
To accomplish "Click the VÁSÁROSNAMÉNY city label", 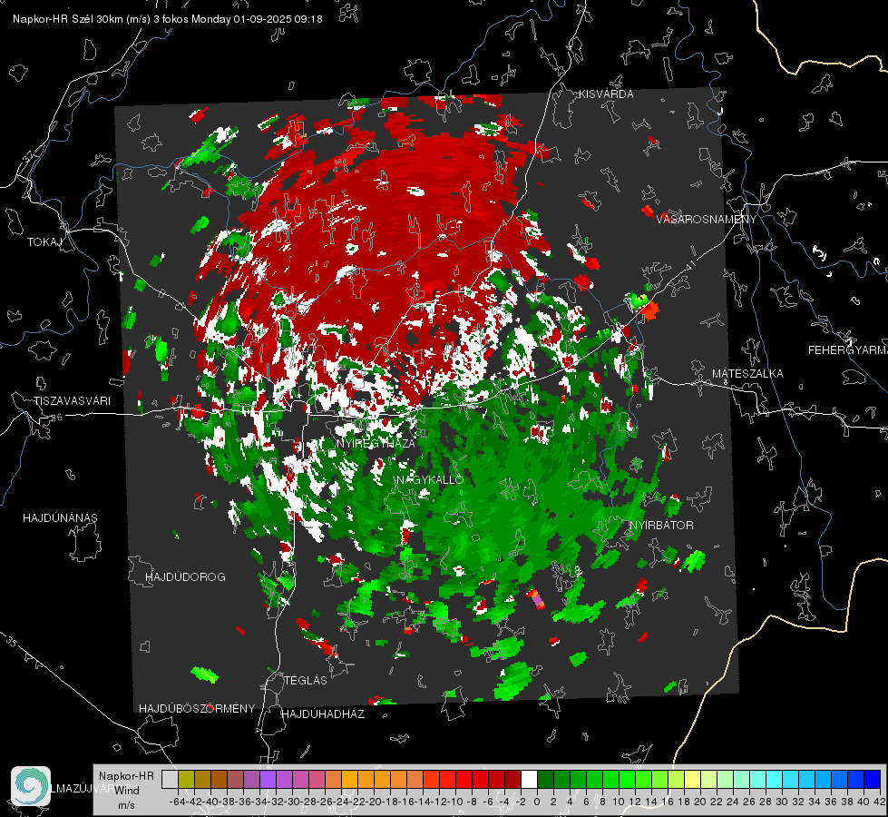I will (x=707, y=220).
